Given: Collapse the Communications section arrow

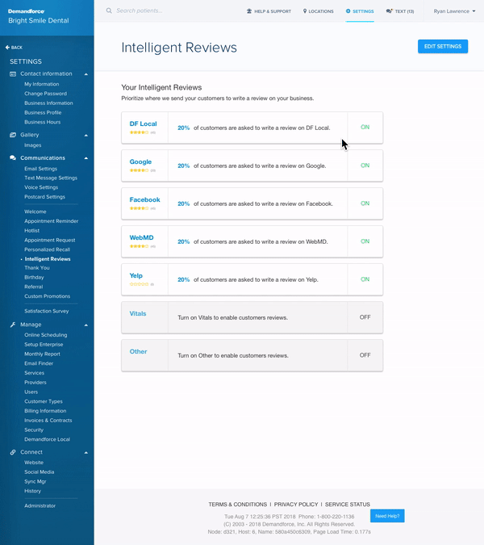Looking at the screenshot, I should [86, 158].
